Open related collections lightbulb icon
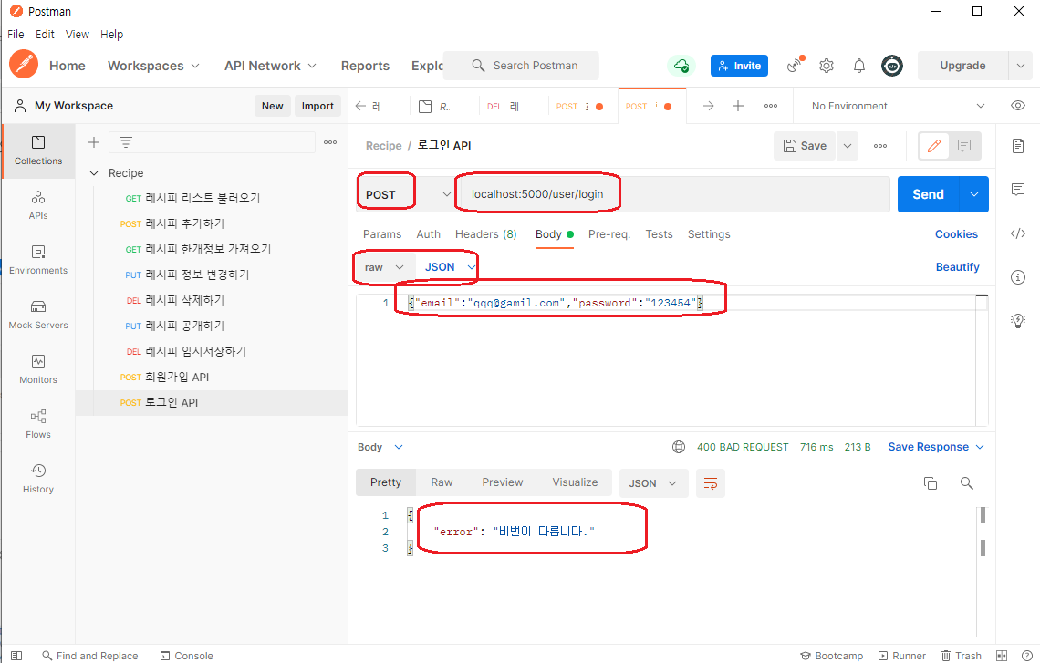This screenshot has height=663, width=1040. pyautogui.click(x=1018, y=321)
